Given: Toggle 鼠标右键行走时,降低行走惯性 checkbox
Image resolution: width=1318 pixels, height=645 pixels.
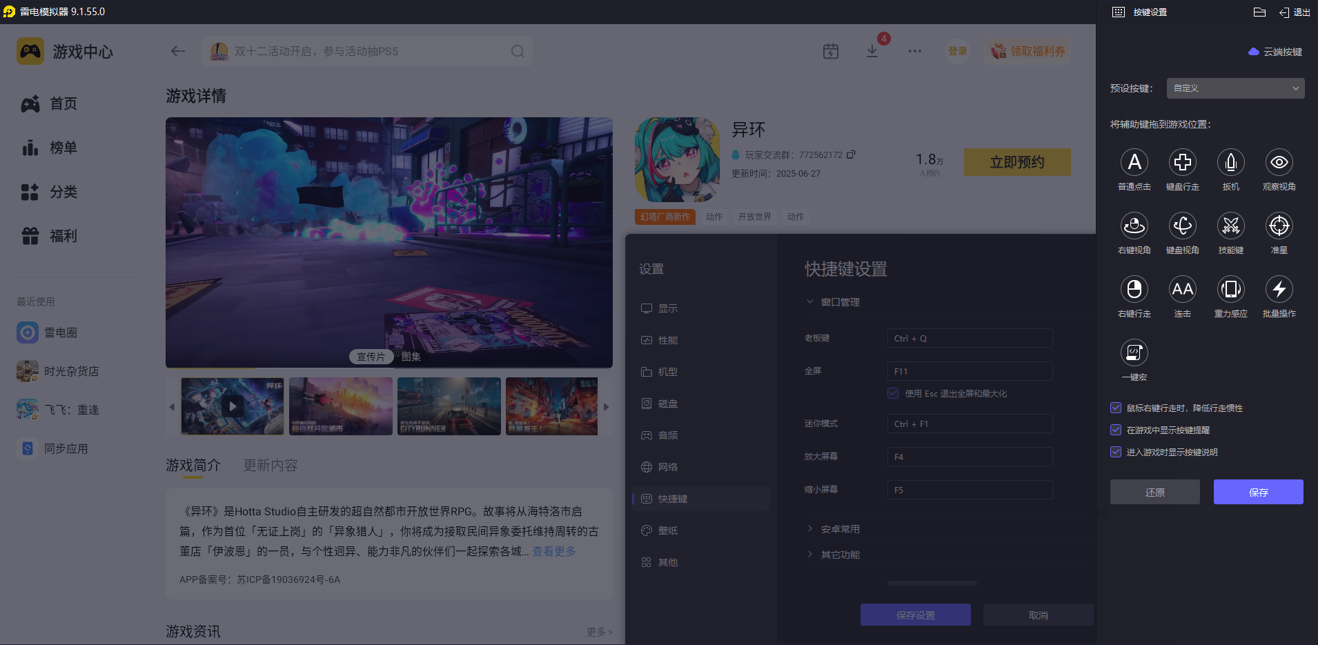Looking at the screenshot, I should click(x=1116, y=408).
